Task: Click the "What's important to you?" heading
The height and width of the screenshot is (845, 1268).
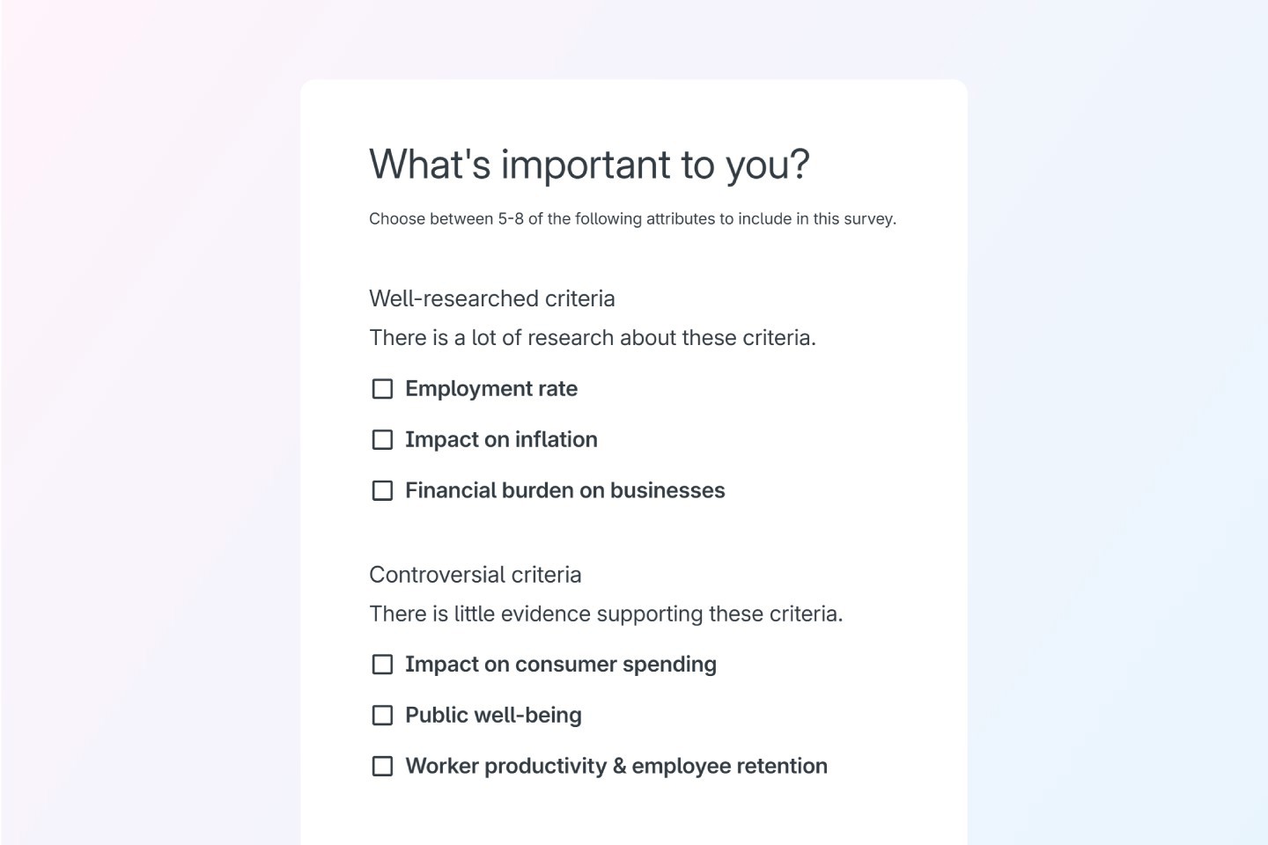Action: (x=588, y=165)
